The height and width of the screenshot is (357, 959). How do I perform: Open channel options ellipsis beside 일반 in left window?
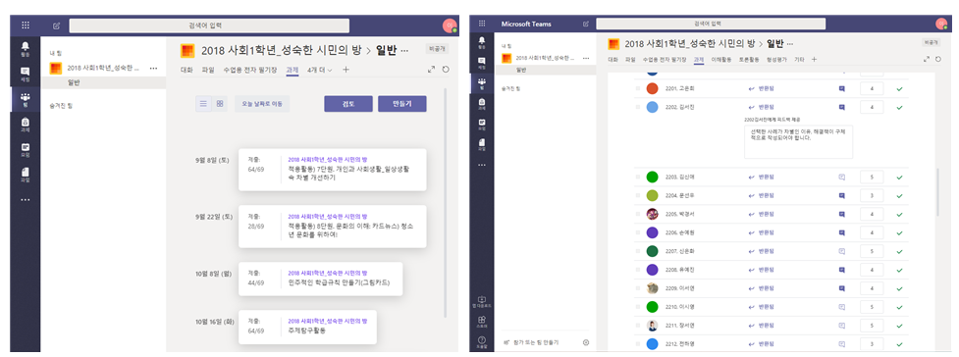tap(403, 50)
